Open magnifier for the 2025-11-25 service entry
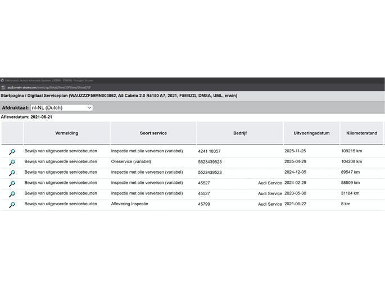 [12, 152]
